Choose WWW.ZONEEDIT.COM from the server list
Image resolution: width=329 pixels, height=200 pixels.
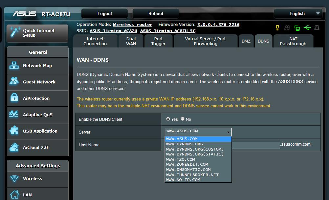tap(198, 164)
